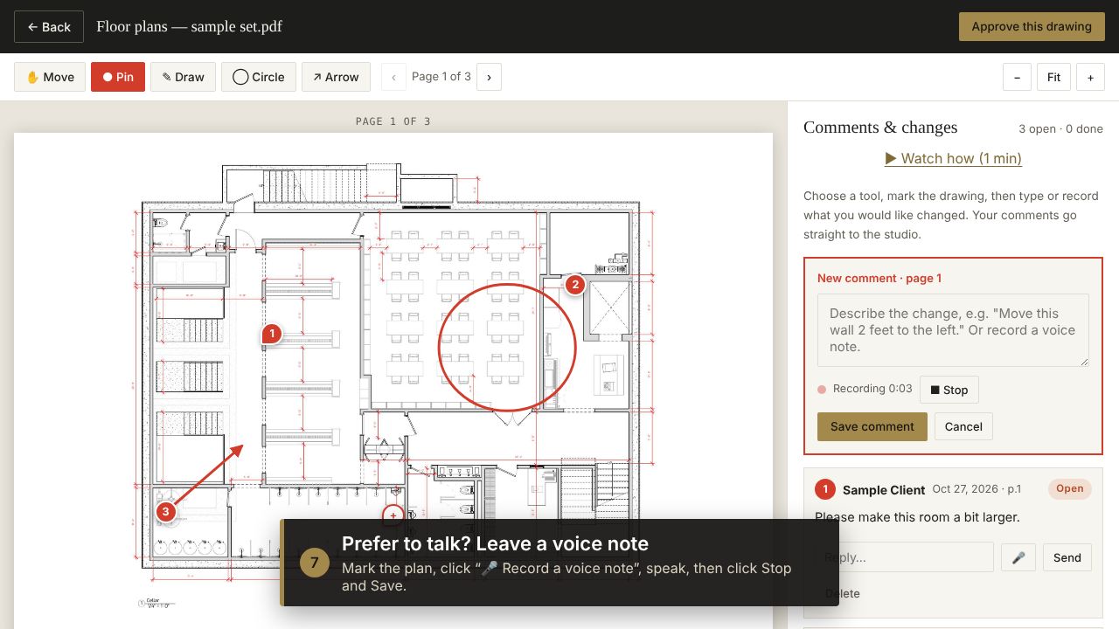The image size is (1119, 629).
Task: Click the 'Prefer to talk? Leave a voice note' tip title
Action: [x=495, y=543]
